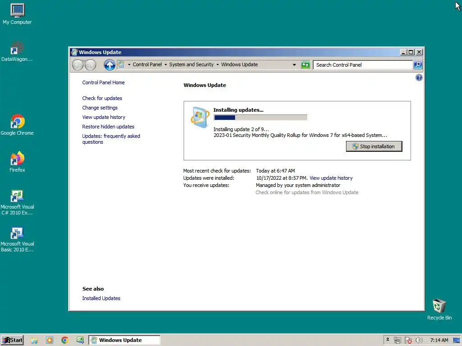The height and width of the screenshot is (346, 462).
Task: Refresh the Windows Update page
Action: coord(305,65)
